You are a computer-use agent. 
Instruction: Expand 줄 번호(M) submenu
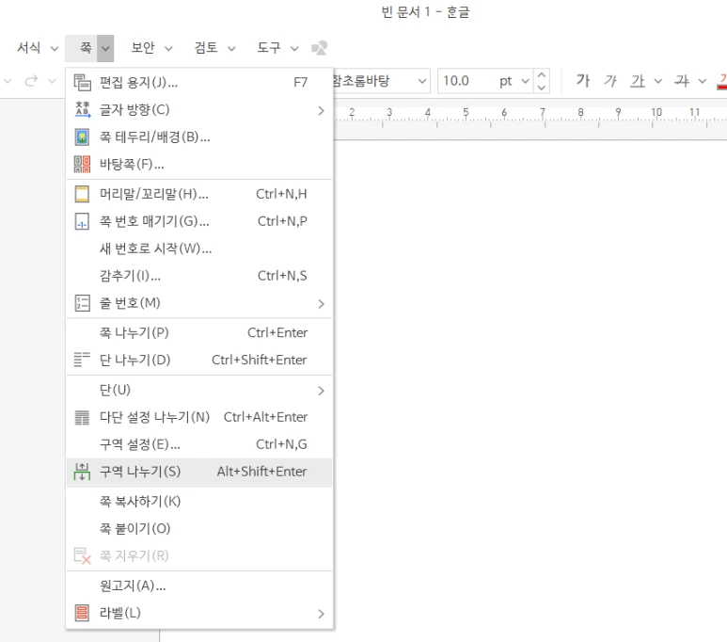(x=199, y=303)
